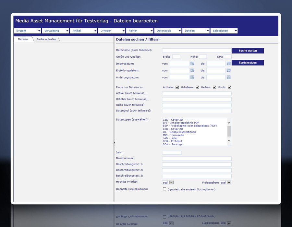This screenshot has height=227, width=292.
Task: Uncheck the Urhebern checkbox
Action: coord(197,87)
